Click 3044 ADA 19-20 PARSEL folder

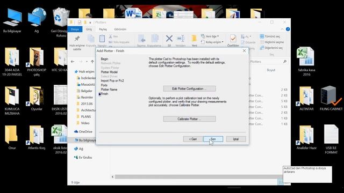pyautogui.click(x=12, y=62)
